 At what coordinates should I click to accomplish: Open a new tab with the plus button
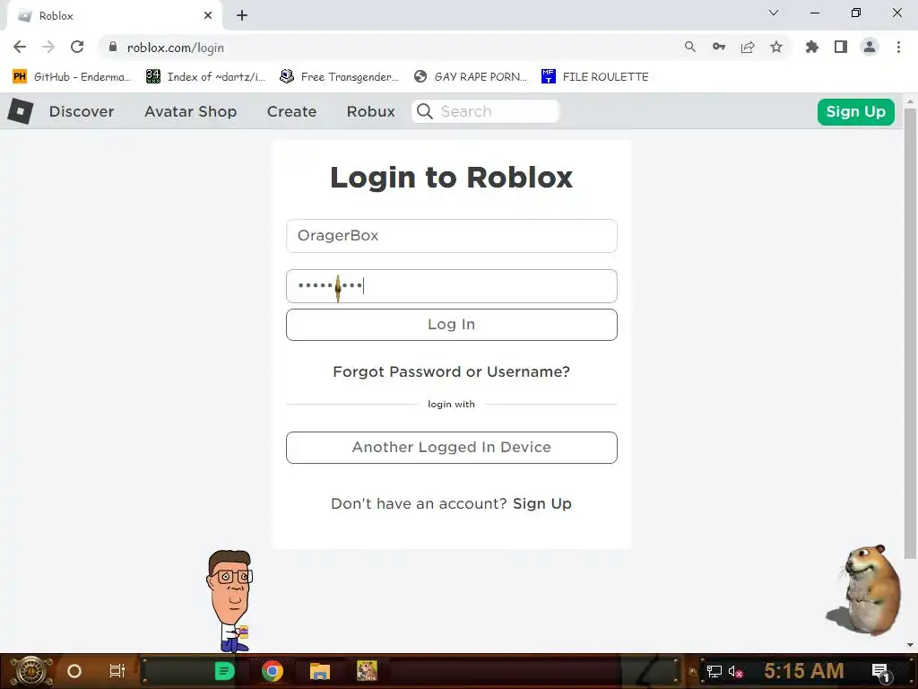coord(242,16)
